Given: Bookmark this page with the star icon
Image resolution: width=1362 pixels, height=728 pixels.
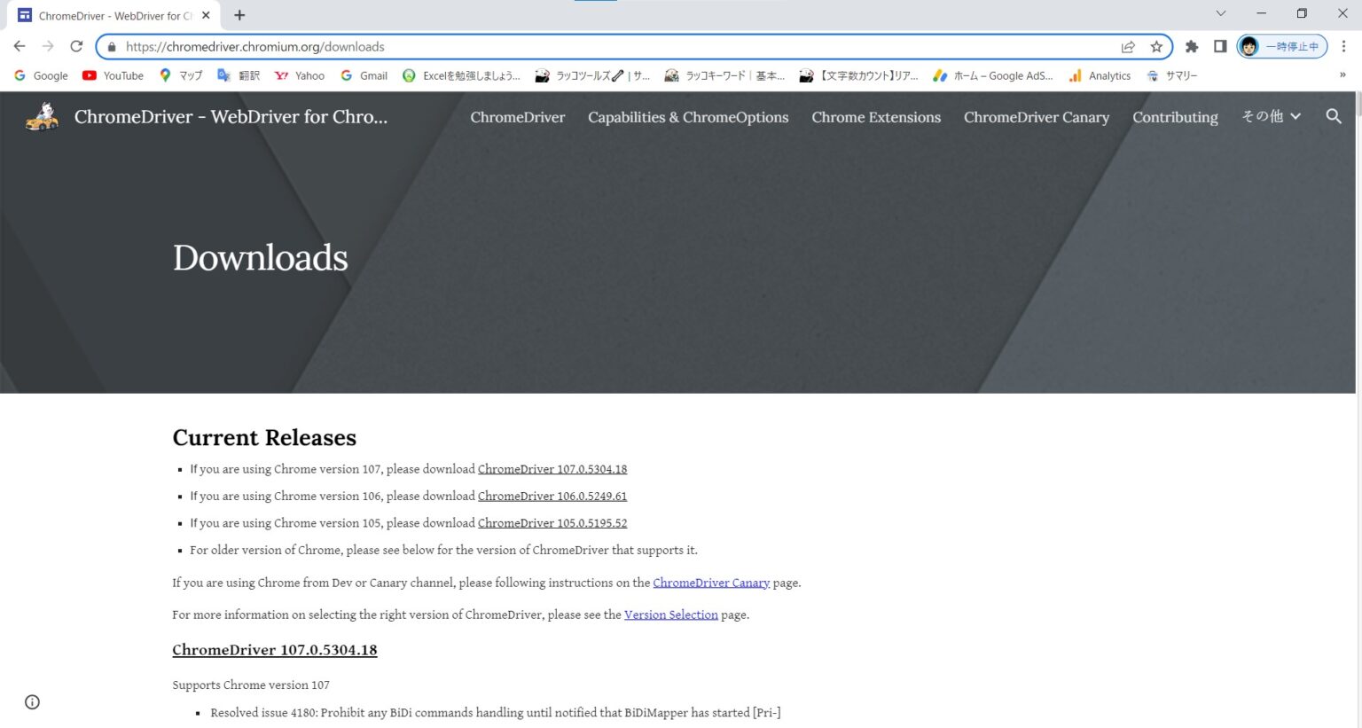Looking at the screenshot, I should point(1157,45).
